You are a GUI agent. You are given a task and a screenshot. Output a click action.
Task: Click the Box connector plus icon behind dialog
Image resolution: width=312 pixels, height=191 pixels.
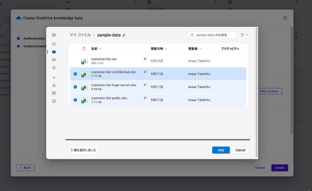pyautogui.click(x=135, y=2)
